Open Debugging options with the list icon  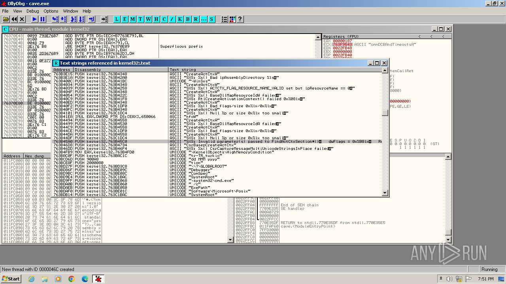pyautogui.click(x=225, y=19)
